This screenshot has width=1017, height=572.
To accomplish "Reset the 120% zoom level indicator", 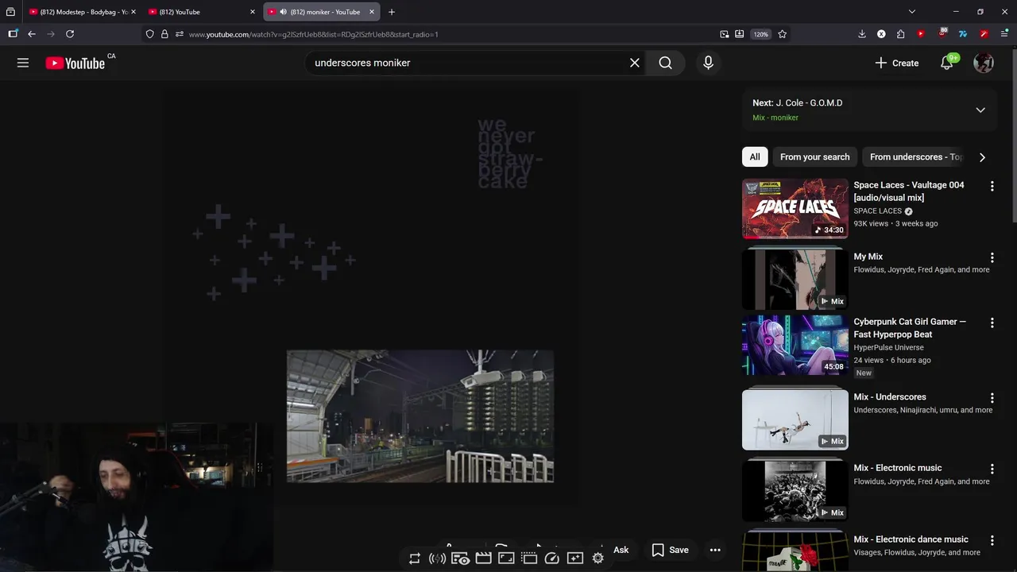I will (761, 34).
